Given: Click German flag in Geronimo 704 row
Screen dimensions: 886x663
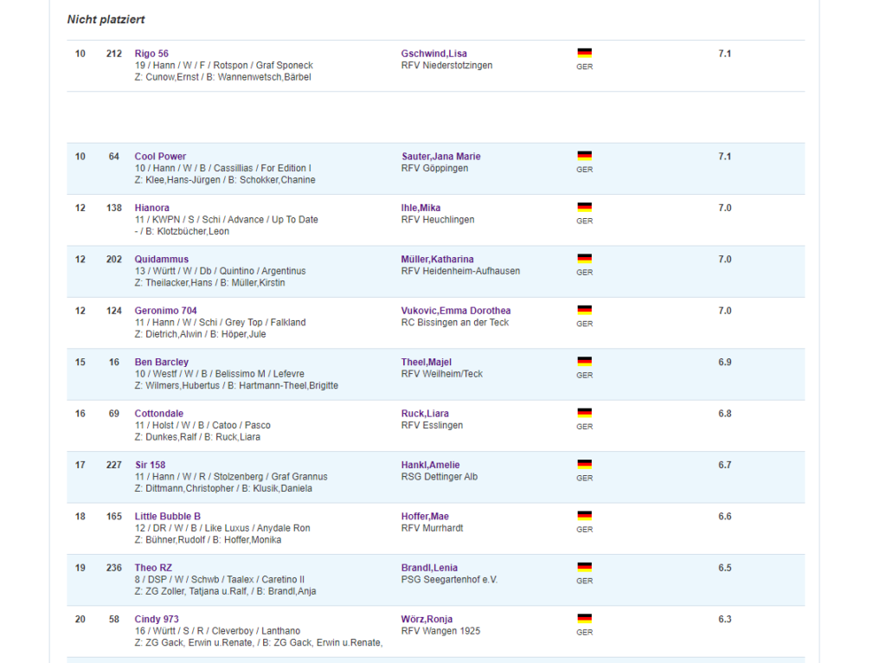Looking at the screenshot, I should [584, 311].
